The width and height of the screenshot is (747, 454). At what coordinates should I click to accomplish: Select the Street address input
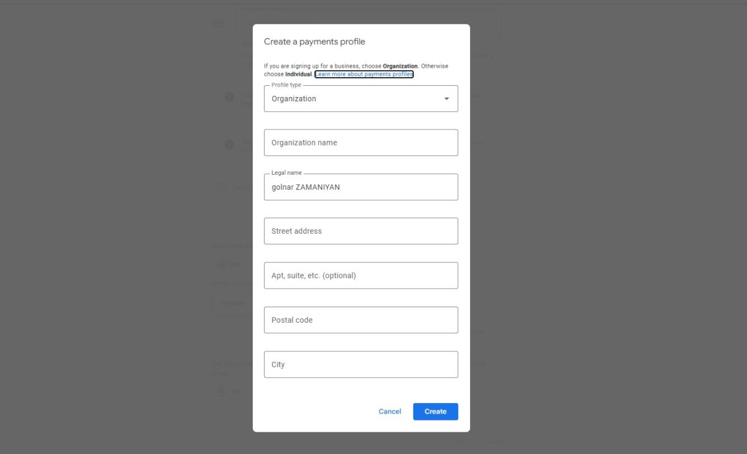361,231
